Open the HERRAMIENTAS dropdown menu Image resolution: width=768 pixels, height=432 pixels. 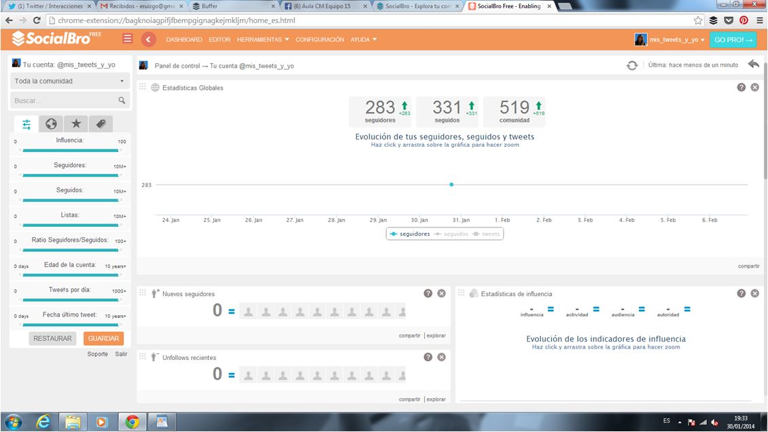tap(262, 39)
